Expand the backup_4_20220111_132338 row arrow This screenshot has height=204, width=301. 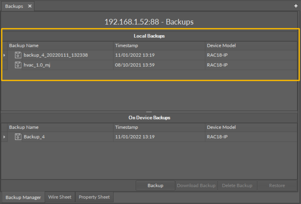coord(4,55)
